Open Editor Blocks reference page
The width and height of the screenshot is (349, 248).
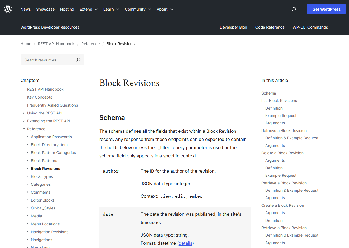coord(43,200)
